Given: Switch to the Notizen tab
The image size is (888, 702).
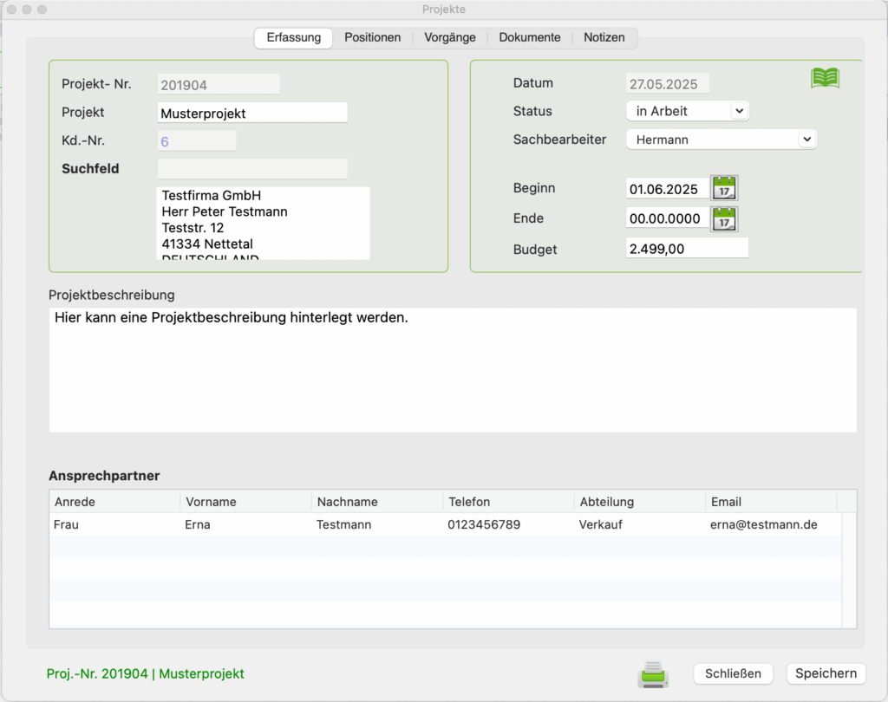Looking at the screenshot, I should (604, 38).
